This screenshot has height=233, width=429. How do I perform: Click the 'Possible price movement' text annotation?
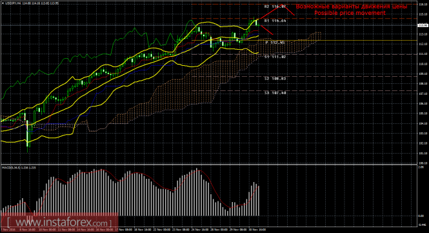pyautogui.click(x=350, y=13)
